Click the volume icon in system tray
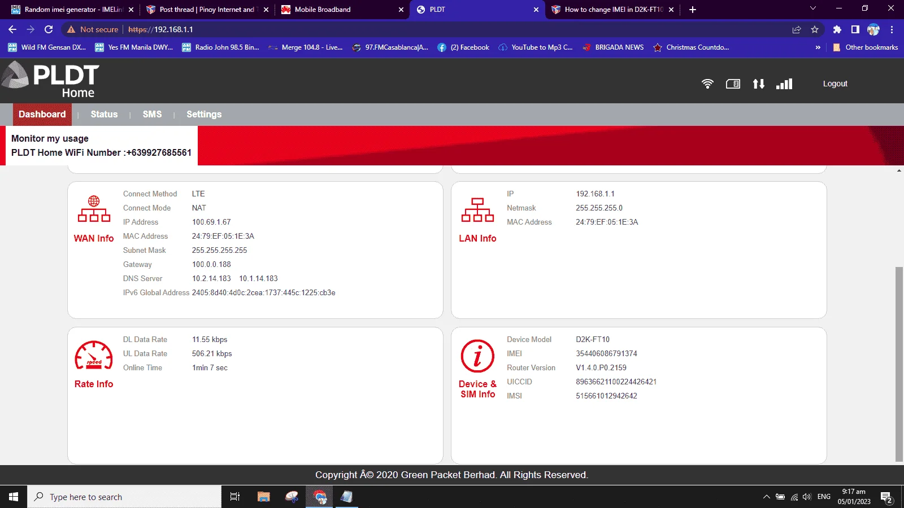 807,497
